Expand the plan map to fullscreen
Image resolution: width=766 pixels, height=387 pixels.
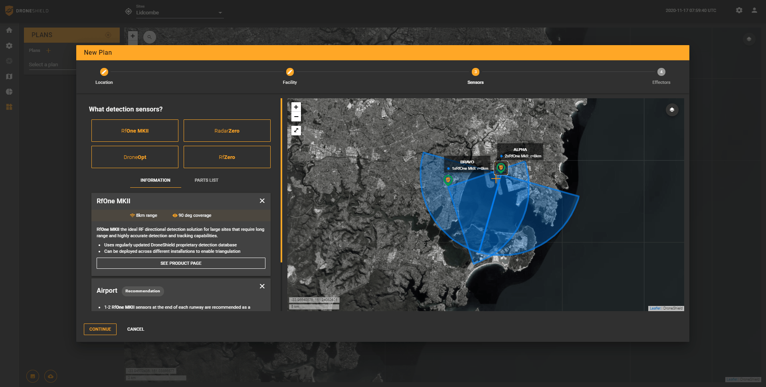(x=296, y=130)
